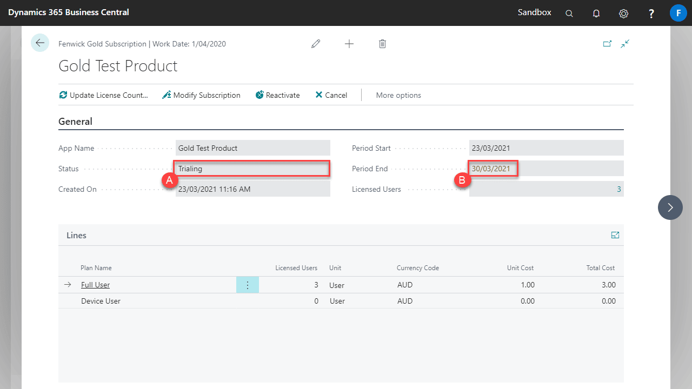Open page in new window icon

point(607,44)
